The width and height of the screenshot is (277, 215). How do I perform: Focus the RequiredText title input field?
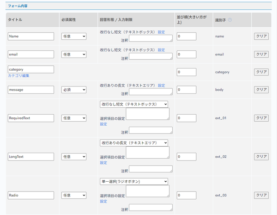(x=31, y=118)
